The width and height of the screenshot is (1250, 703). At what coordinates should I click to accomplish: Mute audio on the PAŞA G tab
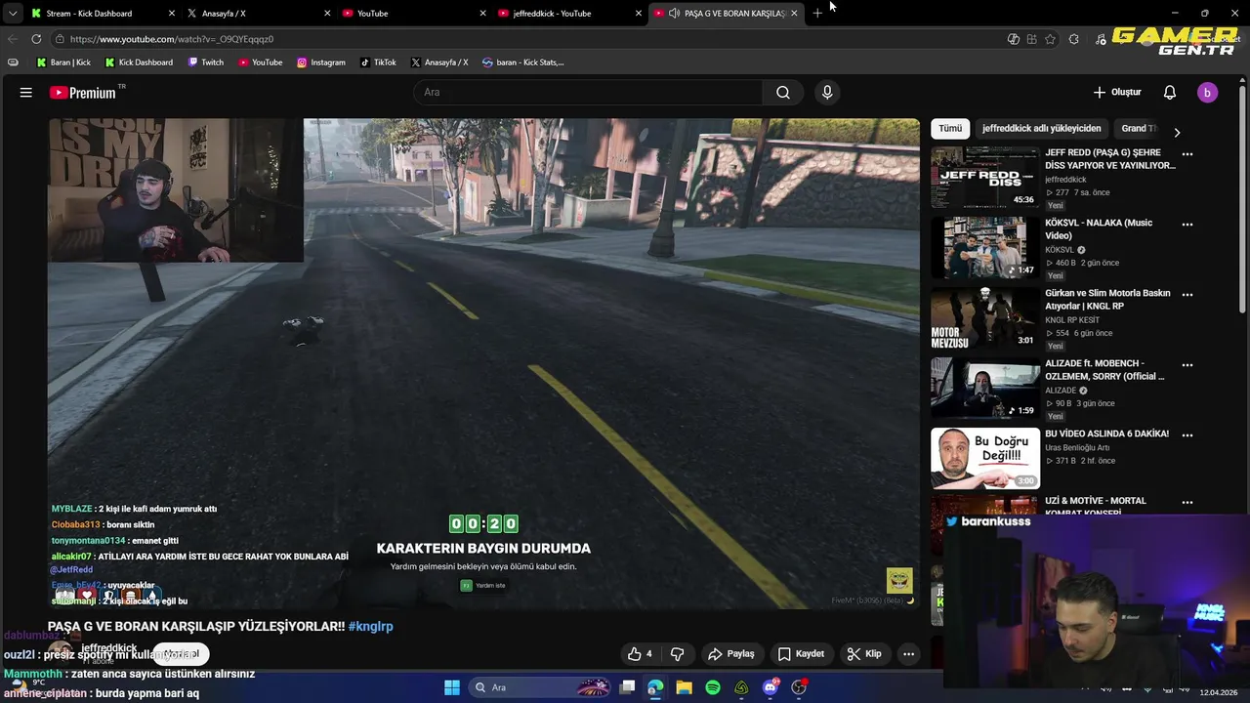pos(674,14)
